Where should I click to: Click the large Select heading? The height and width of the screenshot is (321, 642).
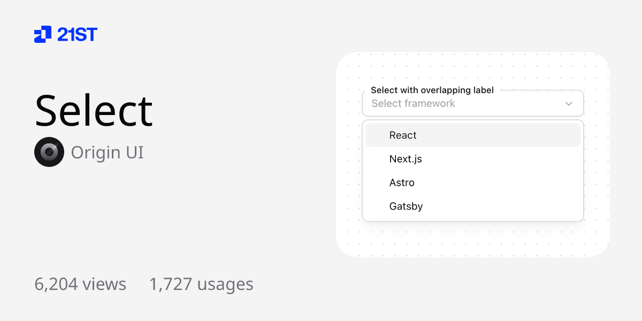[x=94, y=110]
